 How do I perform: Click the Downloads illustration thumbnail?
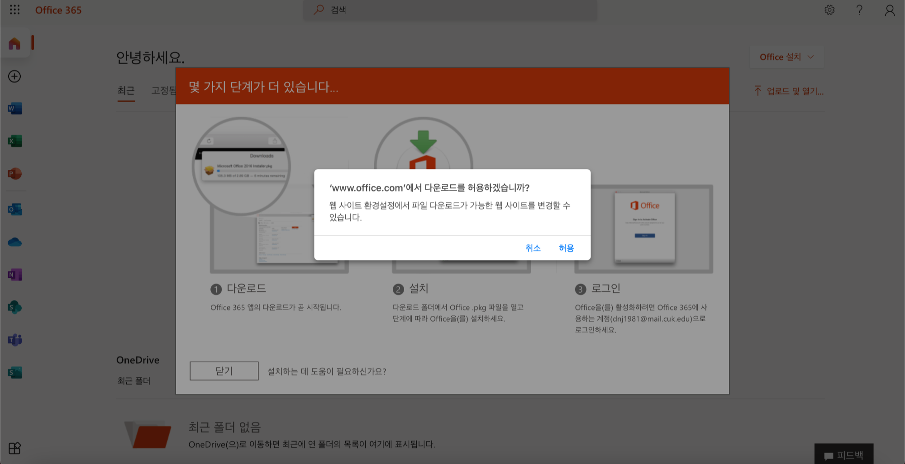point(241,166)
